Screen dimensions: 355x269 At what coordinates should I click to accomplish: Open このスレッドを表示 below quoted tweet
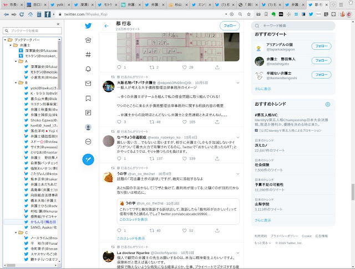coord(131,239)
